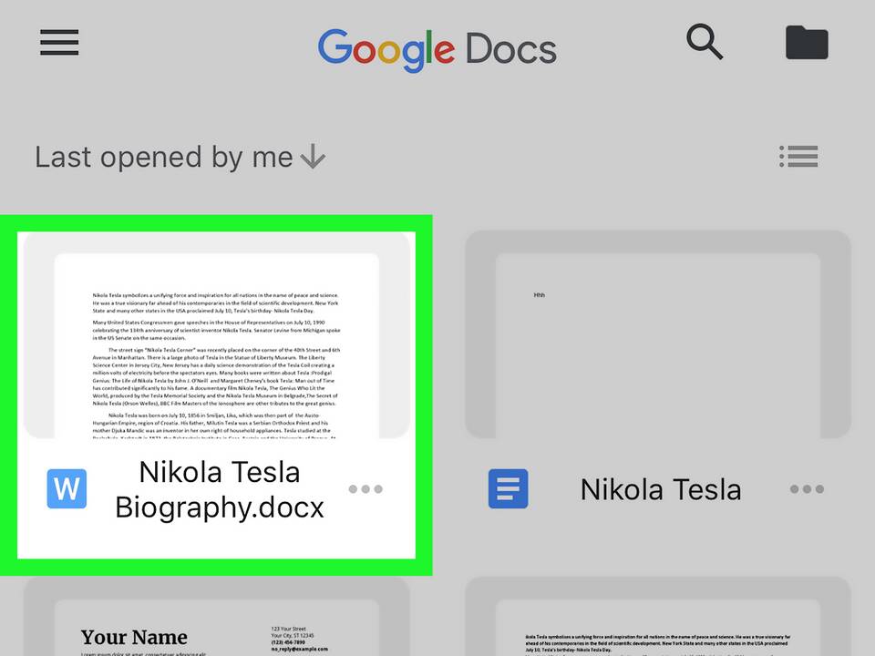Switch to list view layout
The image size is (875, 656).
tap(798, 156)
